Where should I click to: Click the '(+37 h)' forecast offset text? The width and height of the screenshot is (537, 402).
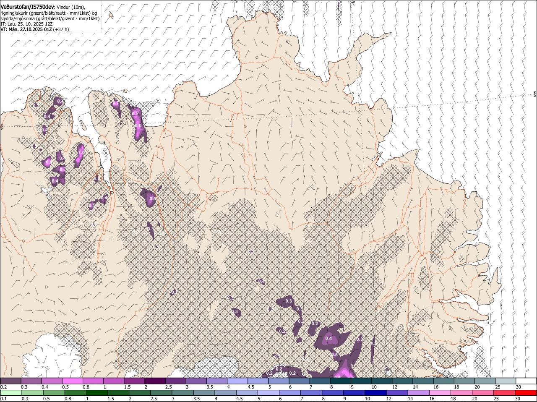pyautogui.click(x=61, y=29)
